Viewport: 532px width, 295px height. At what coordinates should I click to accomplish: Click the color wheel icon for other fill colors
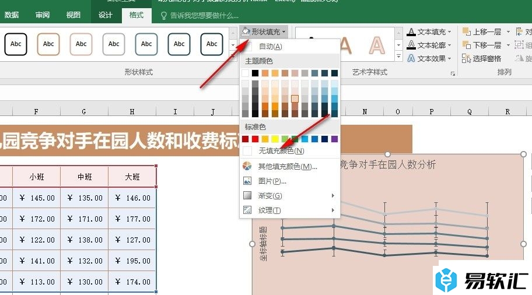pyautogui.click(x=247, y=166)
